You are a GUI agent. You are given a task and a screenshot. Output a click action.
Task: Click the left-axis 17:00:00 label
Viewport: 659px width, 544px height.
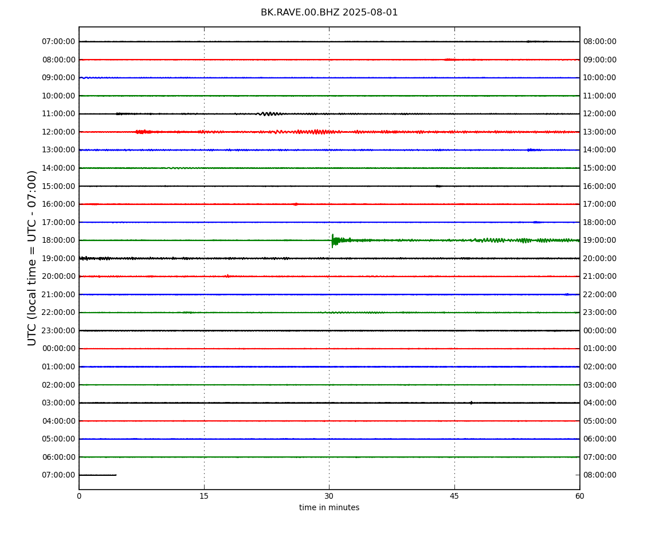59,222
